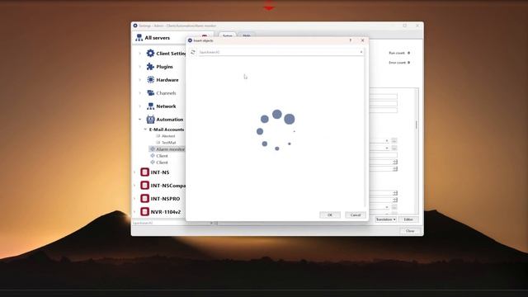
Task: Click the Error count label
Action: click(398, 63)
